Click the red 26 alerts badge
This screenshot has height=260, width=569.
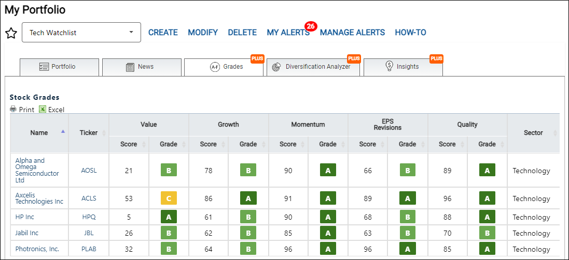click(311, 26)
